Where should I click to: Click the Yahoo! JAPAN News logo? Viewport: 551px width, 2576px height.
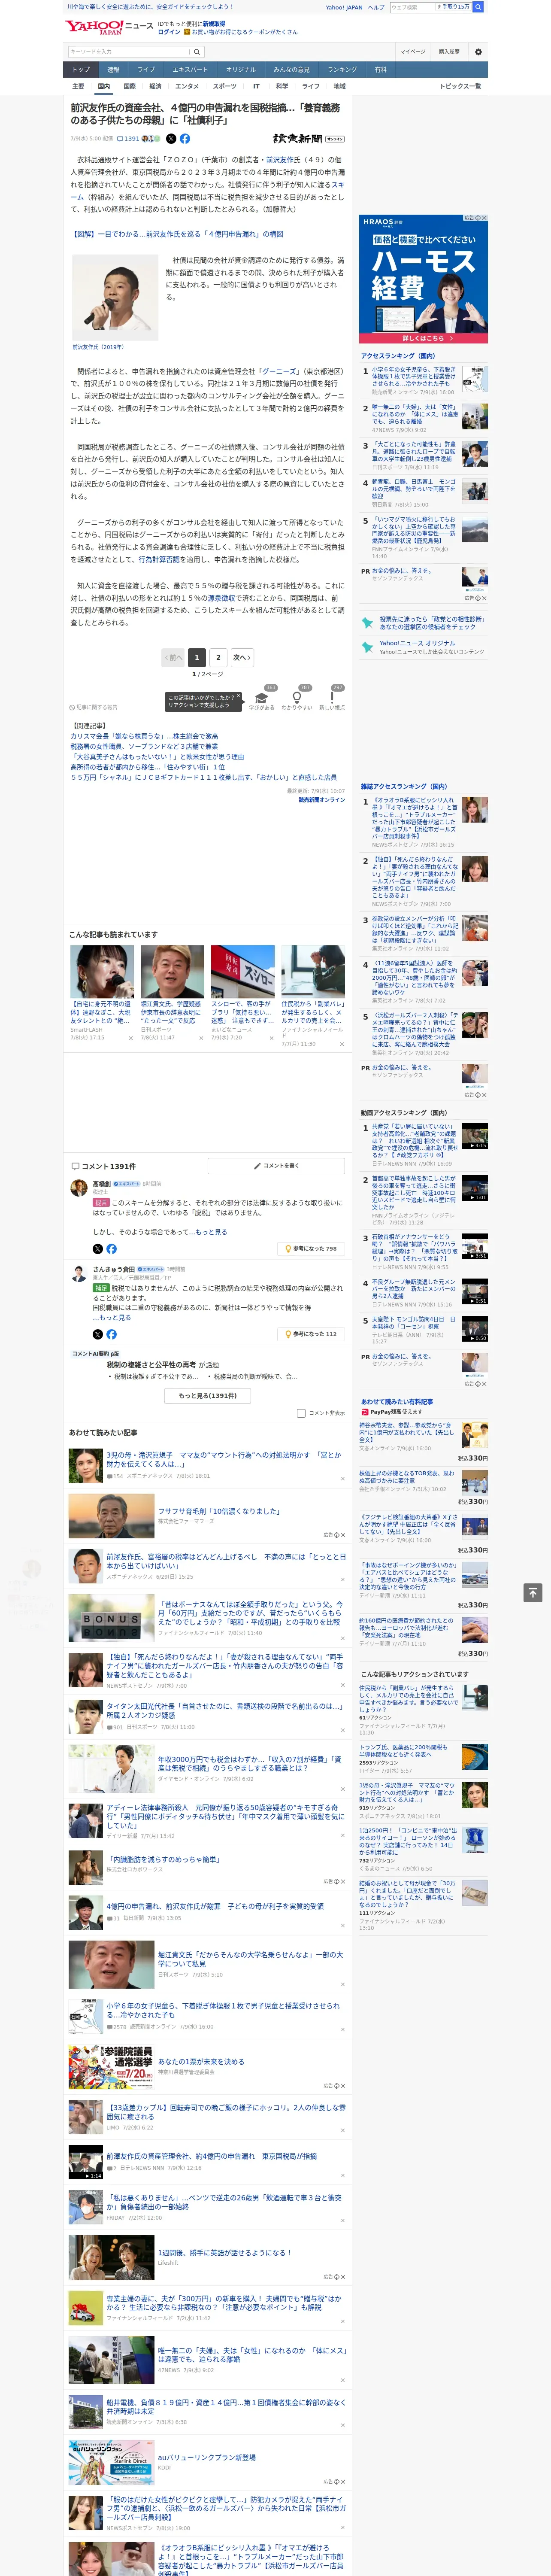(110, 27)
